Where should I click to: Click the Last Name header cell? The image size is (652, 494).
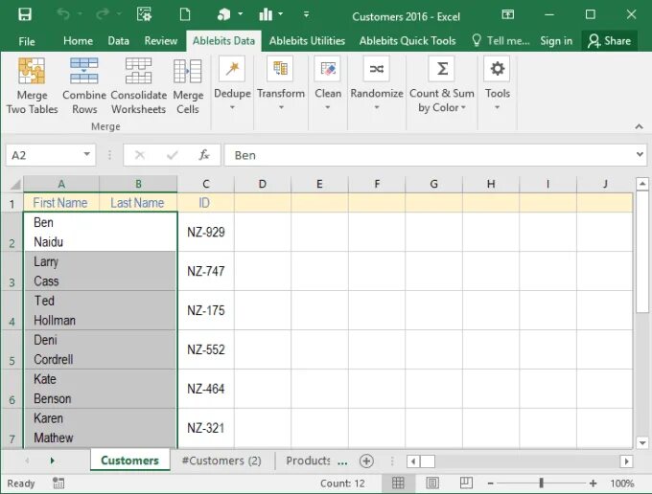pos(138,203)
